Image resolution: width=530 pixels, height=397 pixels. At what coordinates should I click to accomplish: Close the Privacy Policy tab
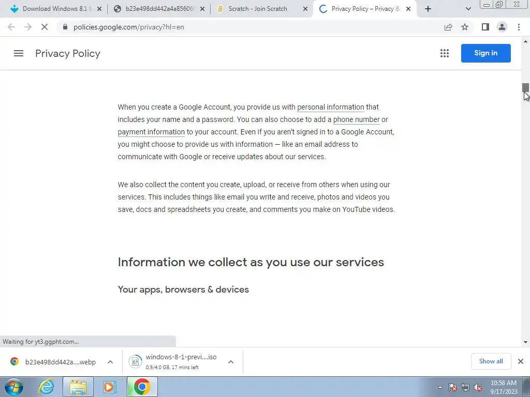(x=408, y=9)
